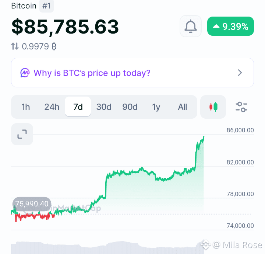Switch chart to 30d range
265x254 pixels.
tap(104, 107)
